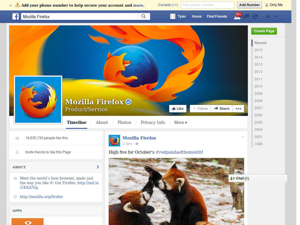Open the #redpandaofthemonth hashtag link
The height and width of the screenshot is (225, 300).
[x=179, y=152]
